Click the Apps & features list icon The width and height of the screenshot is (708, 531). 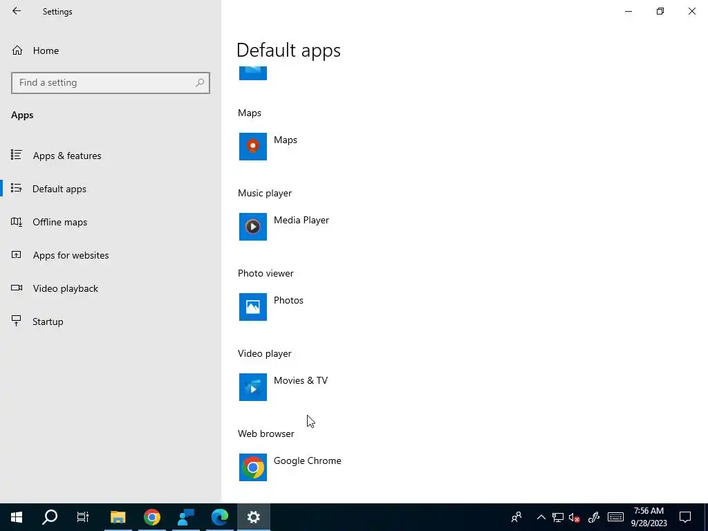(x=17, y=156)
